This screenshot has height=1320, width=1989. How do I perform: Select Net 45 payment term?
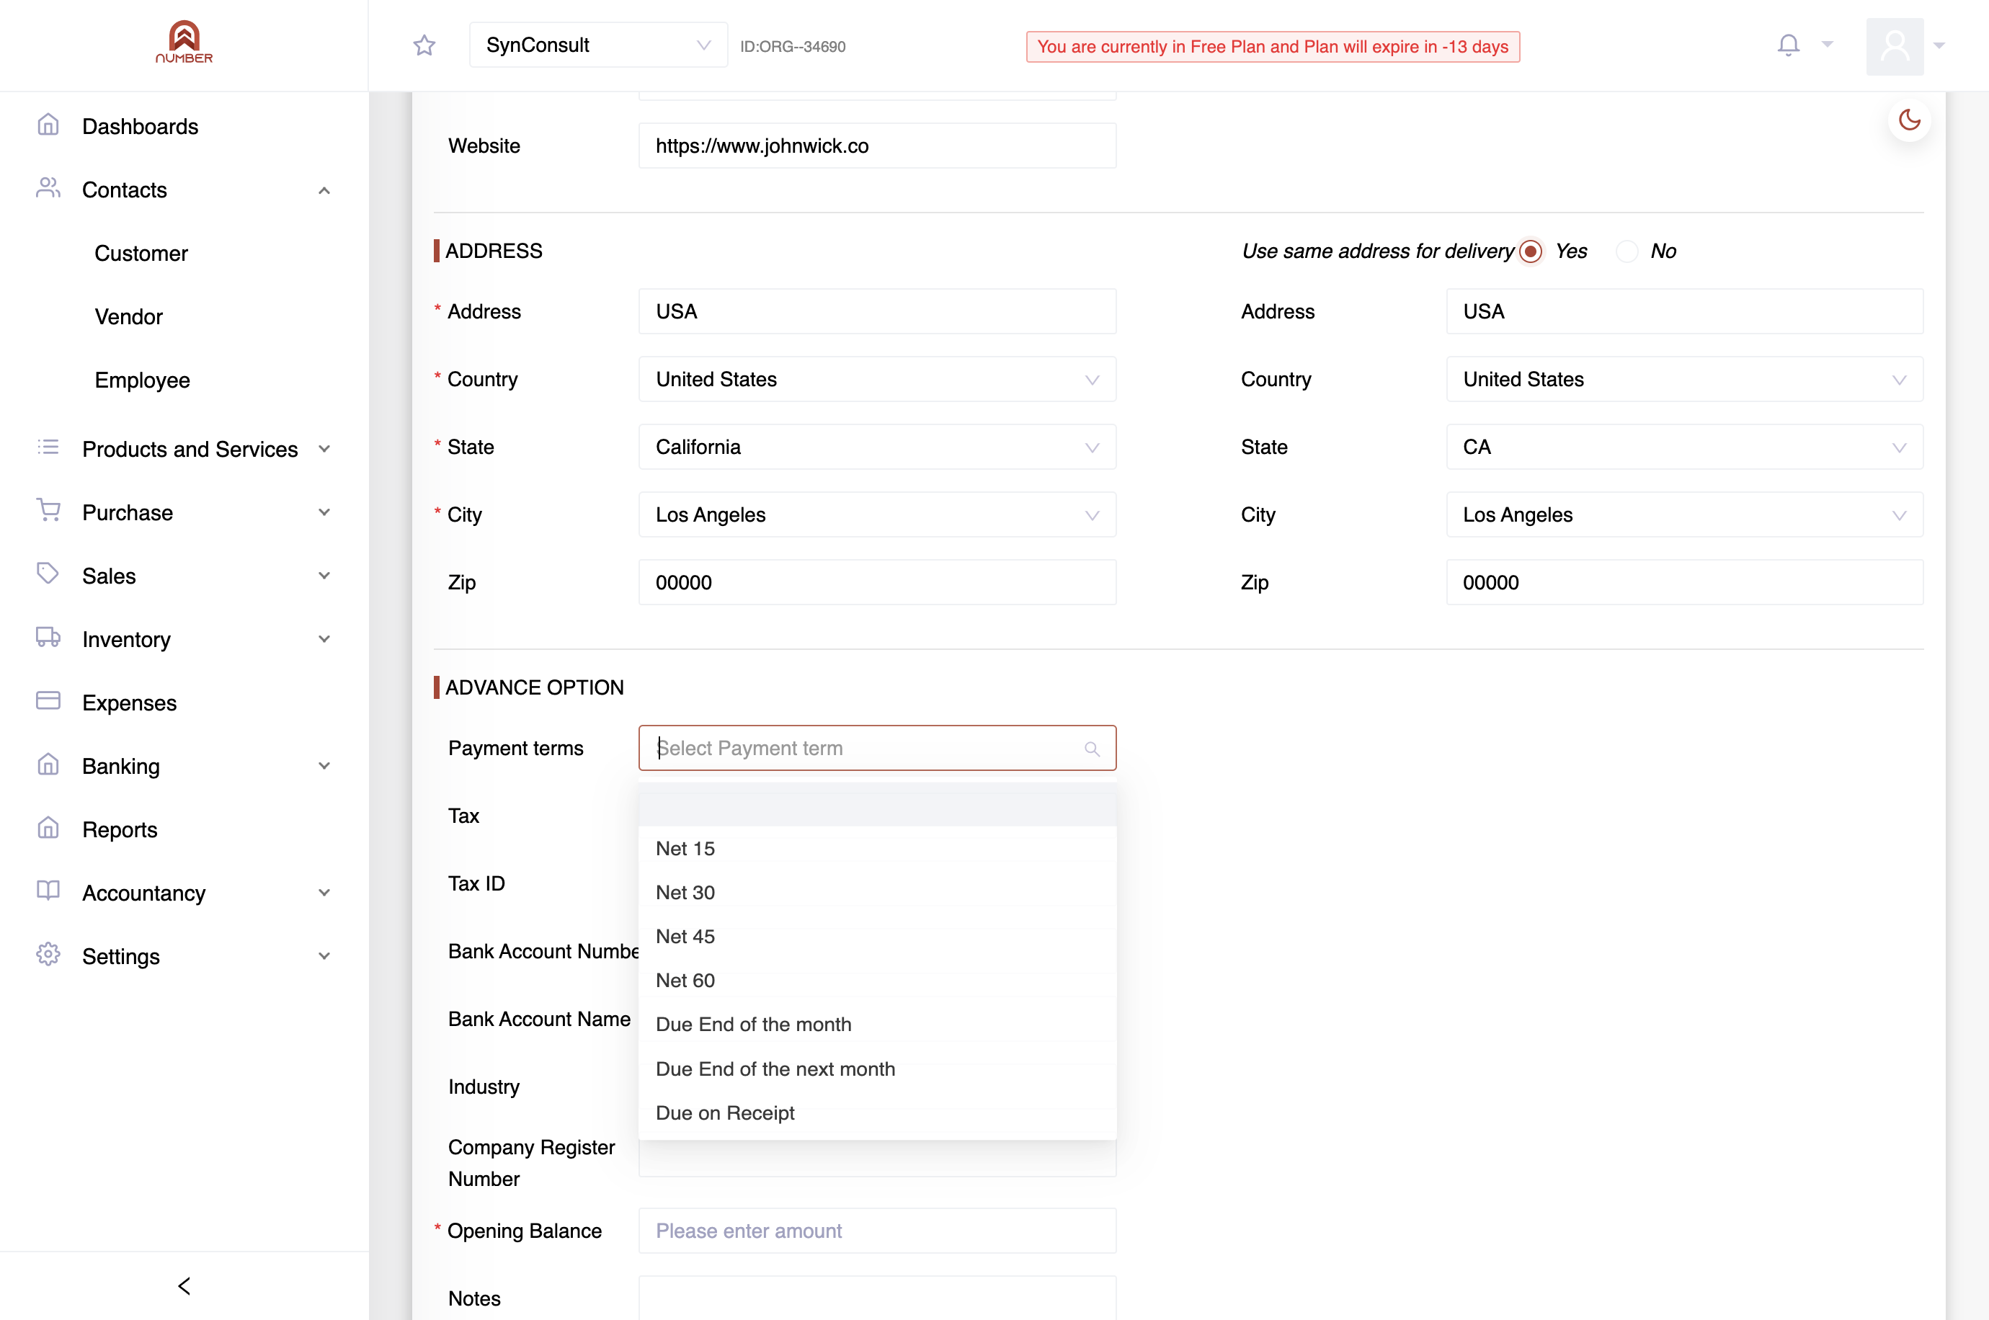tap(877, 936)
